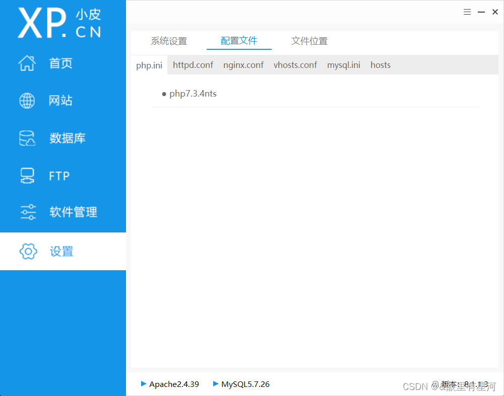The height and width of the screenshot is (396, 504).
Task: Click the FTP server icon
Action: (x=27, y=176)
